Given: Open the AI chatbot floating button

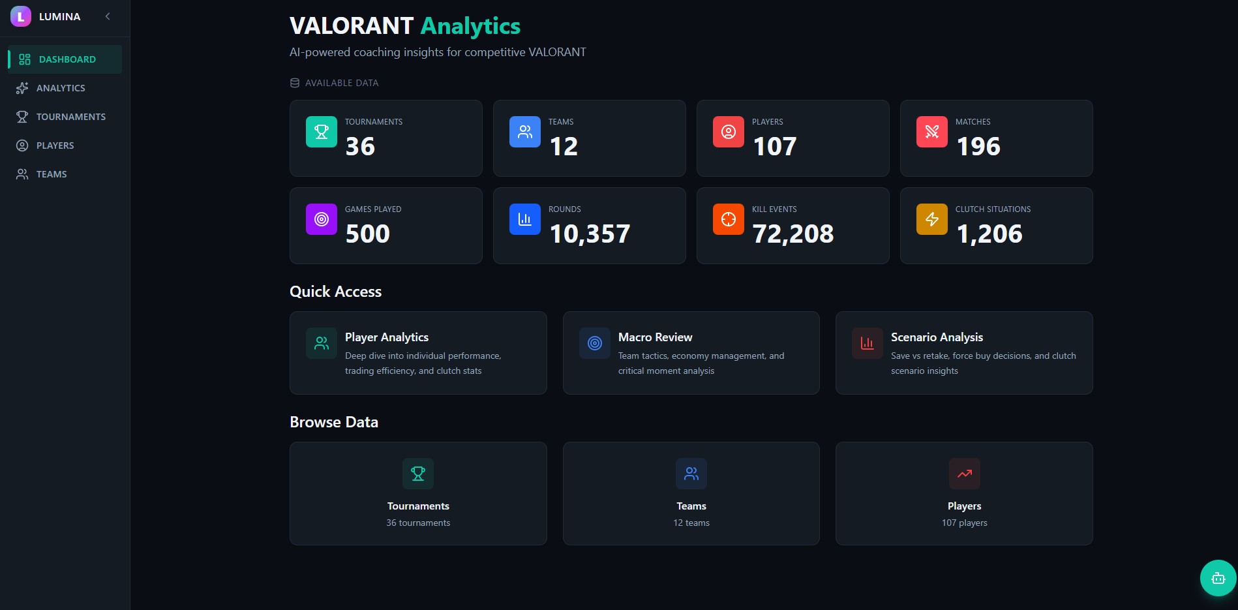Looking at the screenshot, I should click(x=1218, y=578).
